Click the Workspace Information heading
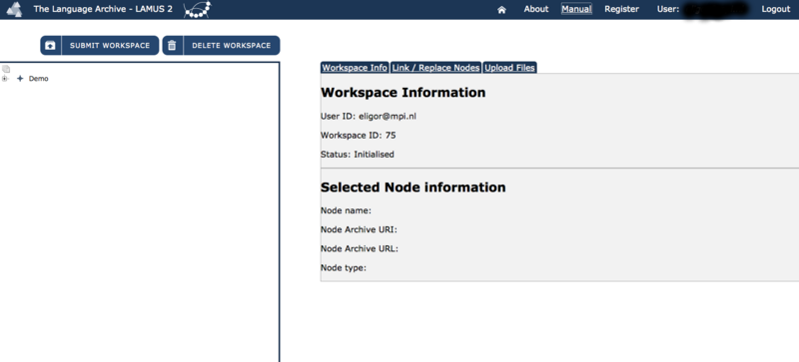 tap(403, 93)
